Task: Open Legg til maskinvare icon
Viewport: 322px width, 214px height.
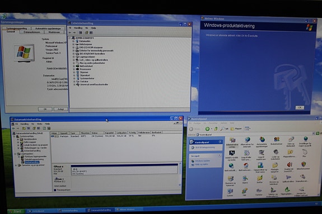Action: [x=261, y=155]
